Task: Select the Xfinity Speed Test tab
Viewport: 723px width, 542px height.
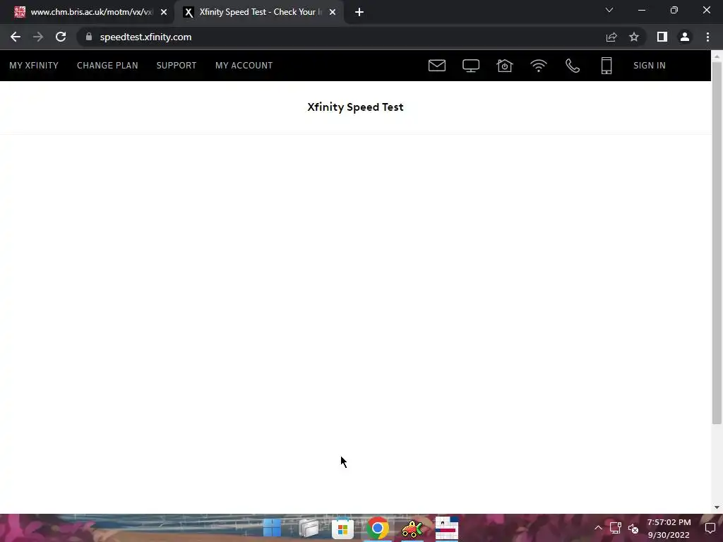Action: (x=258, y=12)
